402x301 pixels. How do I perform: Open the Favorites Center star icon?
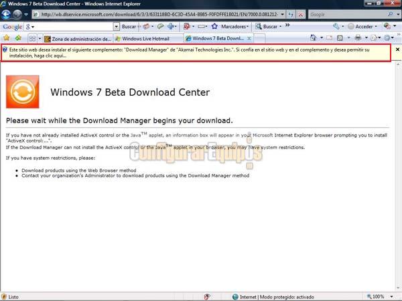point(7,38)
